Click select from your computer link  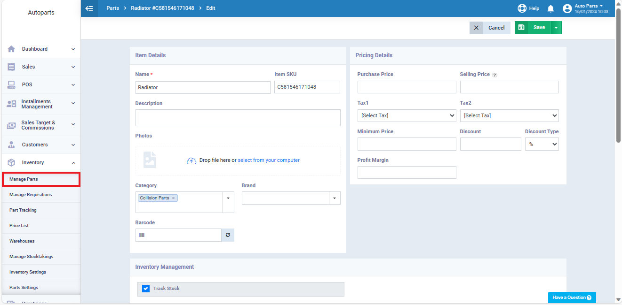pos(269,160)
